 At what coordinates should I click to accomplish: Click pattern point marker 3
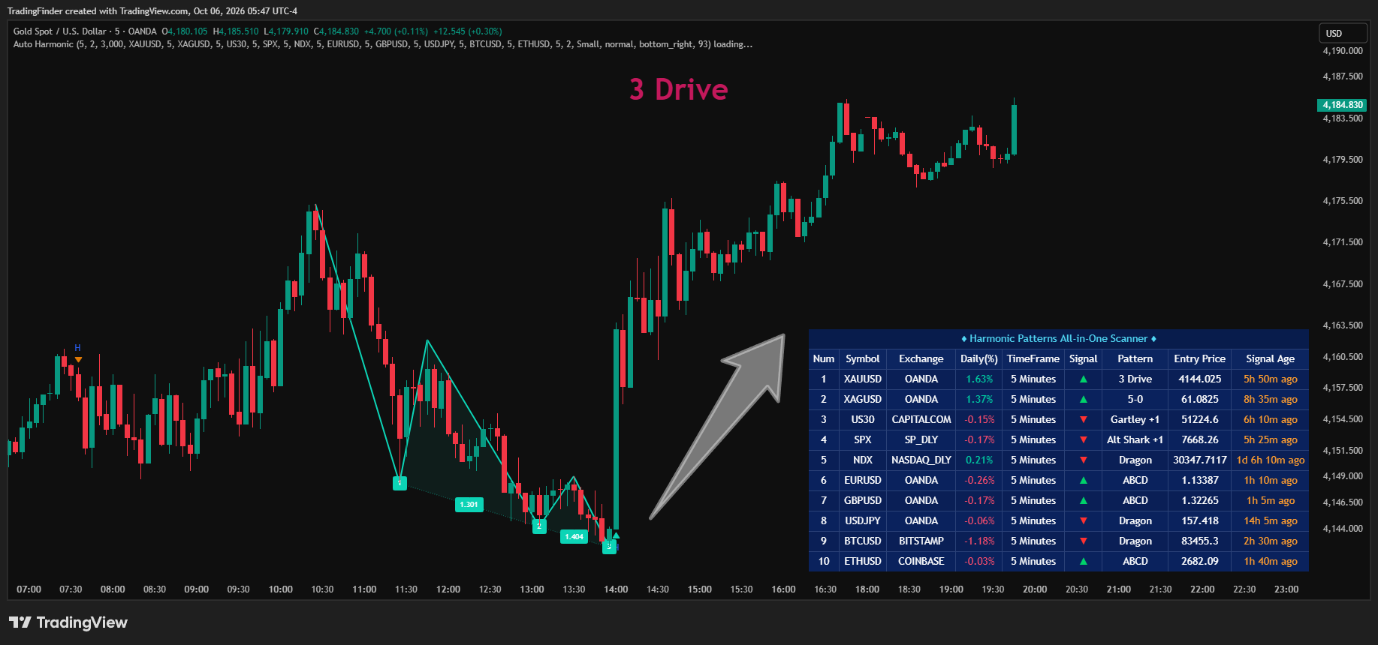[x=609, y=547]
